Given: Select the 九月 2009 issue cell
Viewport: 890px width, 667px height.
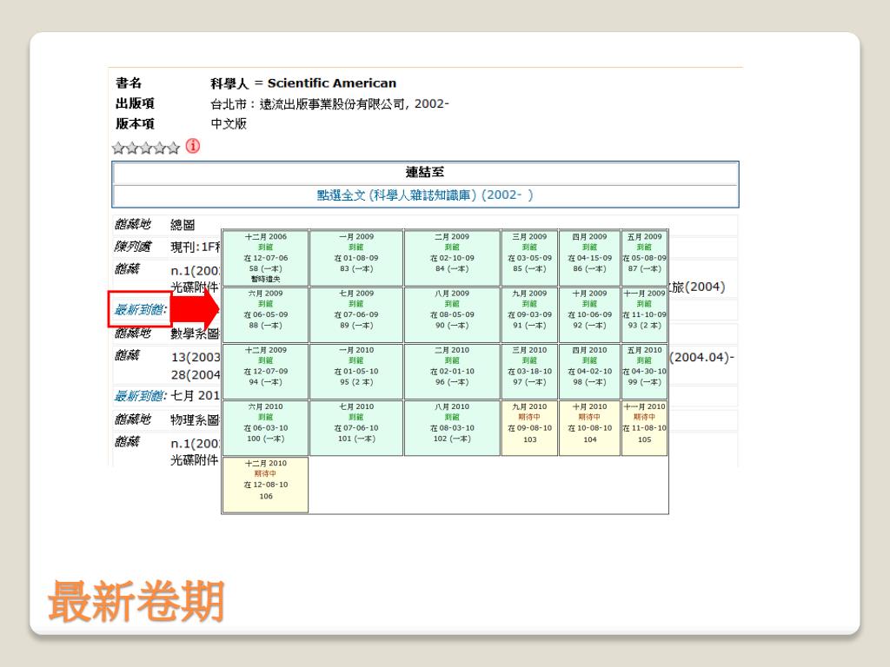Looking at the screenshot, I should [529, 314].
